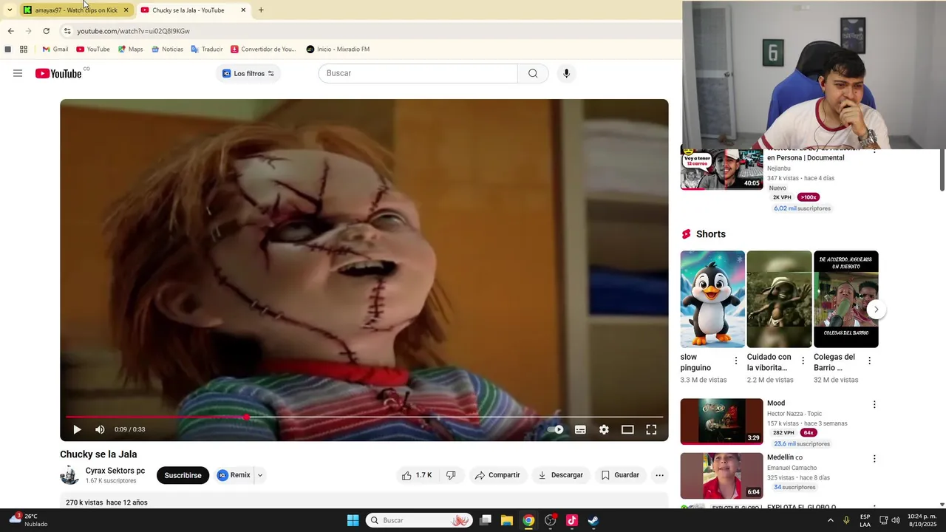
Task: Dislike the video
Action: (451, 475)
